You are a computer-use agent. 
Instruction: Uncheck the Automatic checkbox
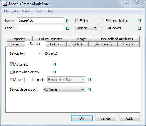pyautogui.click(x=12, y=64)
